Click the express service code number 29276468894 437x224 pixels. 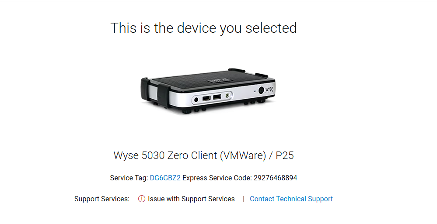tap(275, 178)
